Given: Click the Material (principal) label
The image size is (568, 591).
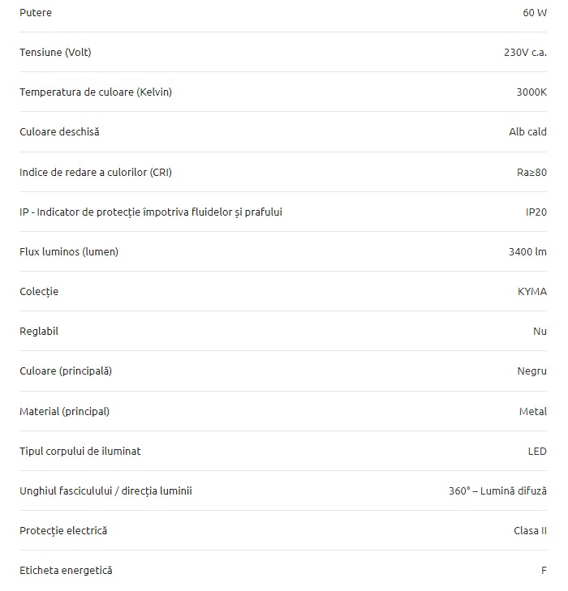Looking at the screenshot, I should [x=64, y=411].
